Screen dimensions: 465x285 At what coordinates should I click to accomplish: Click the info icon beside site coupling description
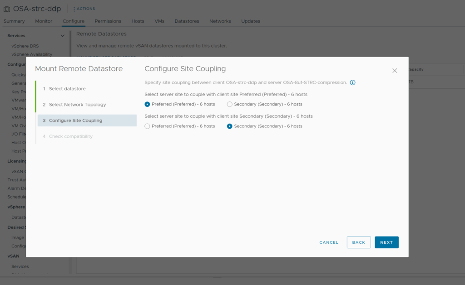353,82
